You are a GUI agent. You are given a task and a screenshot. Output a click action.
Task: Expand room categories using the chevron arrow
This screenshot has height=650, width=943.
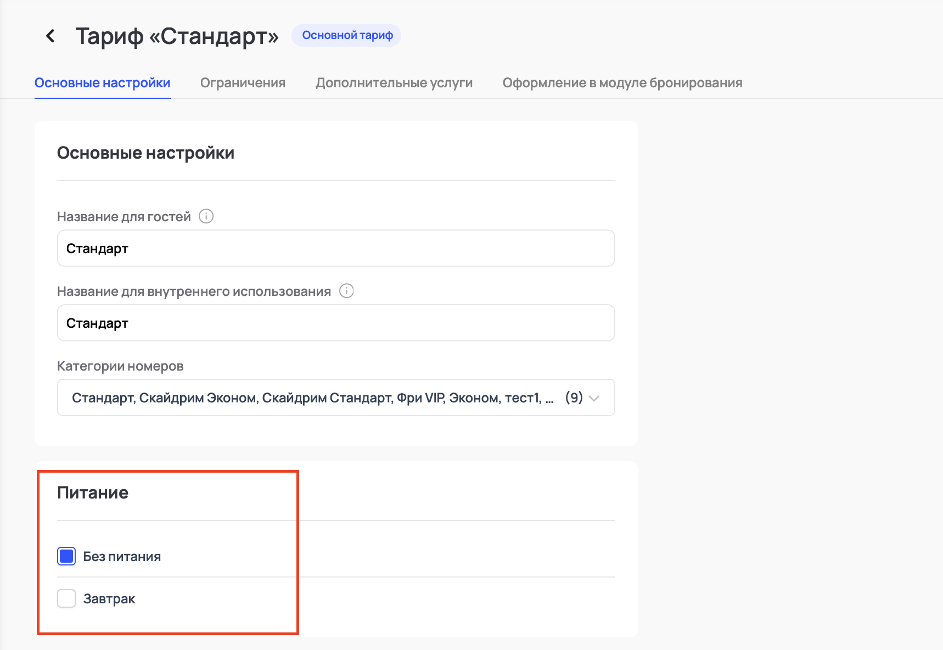[x=594, y=398]
